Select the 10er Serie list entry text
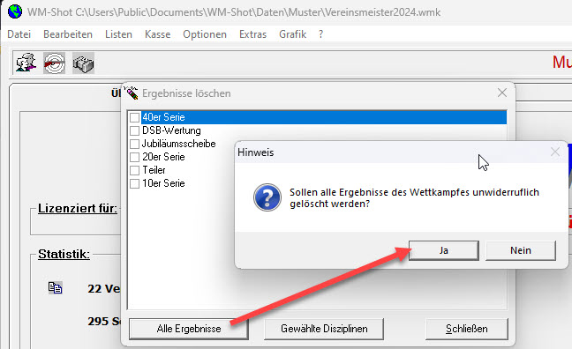Image resolution: width=572 pixels, height=349 pixels. pyautogui.click(x=163, y=183)
